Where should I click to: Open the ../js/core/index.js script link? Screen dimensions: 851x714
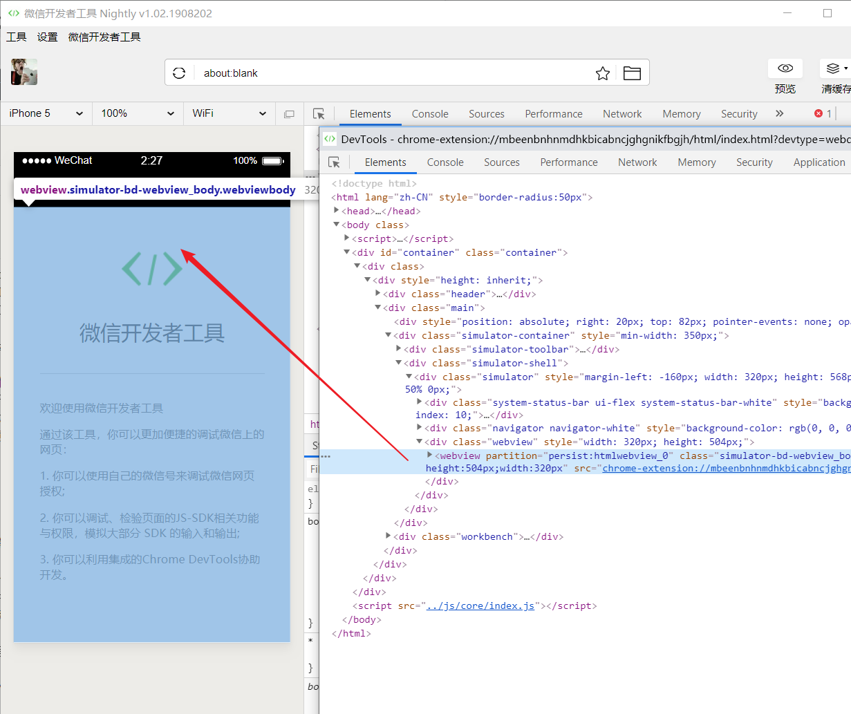[480, 605]
